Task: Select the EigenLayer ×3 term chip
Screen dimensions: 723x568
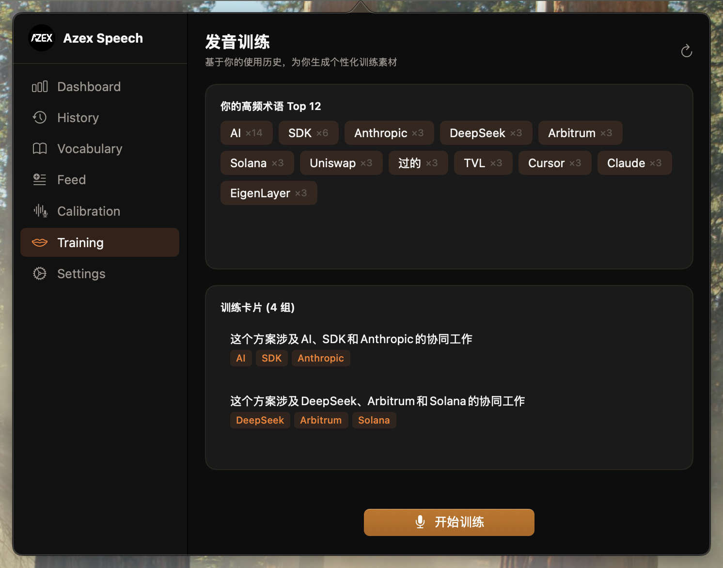Action: [x=269, y=193]
